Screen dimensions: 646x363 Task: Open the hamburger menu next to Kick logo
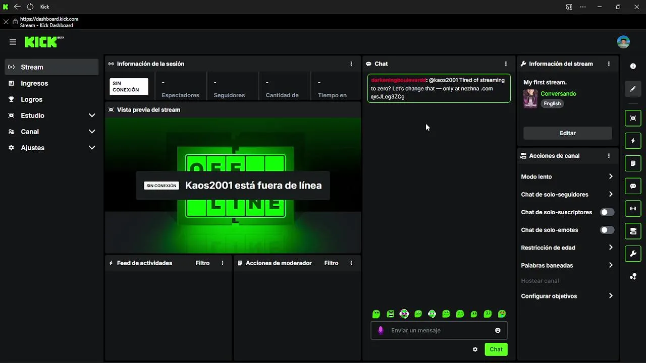click(x=13, y=42)
